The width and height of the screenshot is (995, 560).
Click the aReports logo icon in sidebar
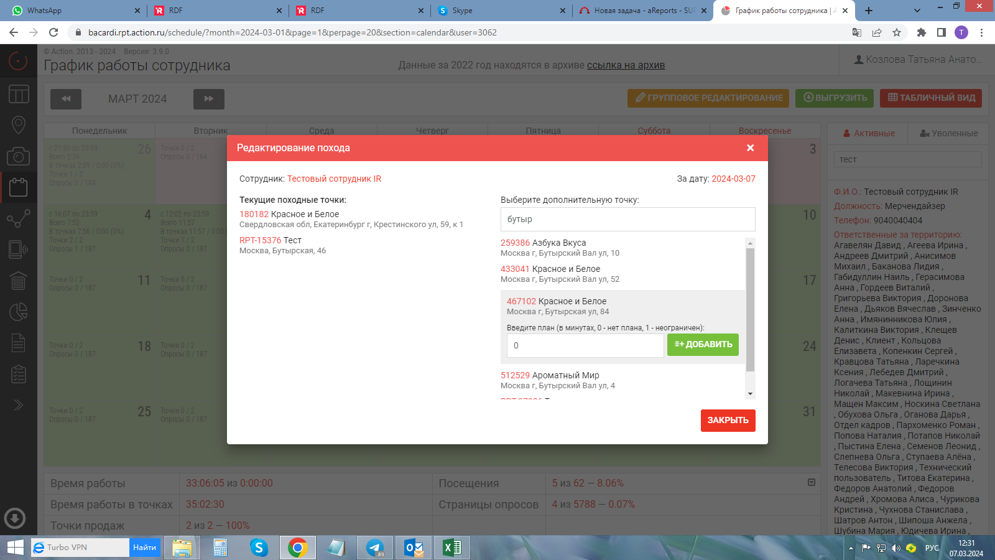tap(18, 60)
